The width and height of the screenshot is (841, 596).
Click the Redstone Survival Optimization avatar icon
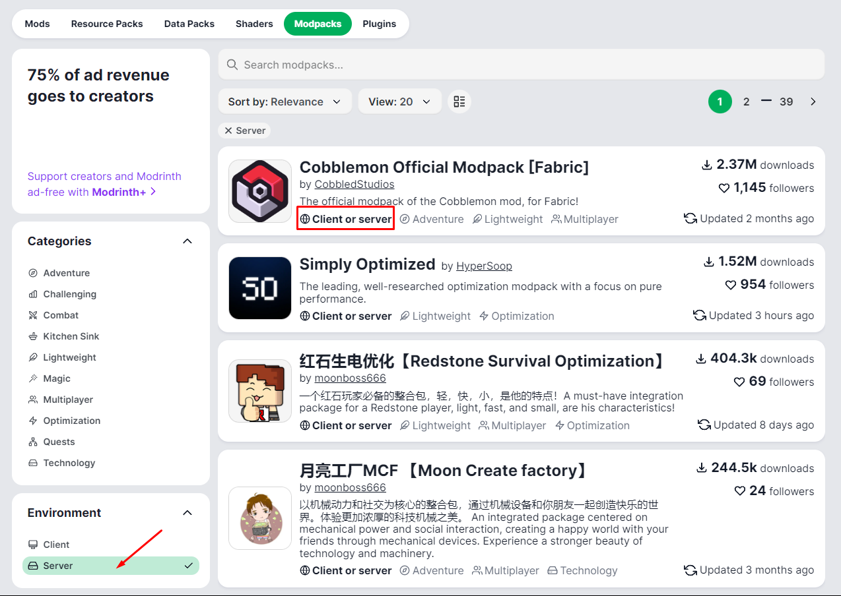point(260,391)
